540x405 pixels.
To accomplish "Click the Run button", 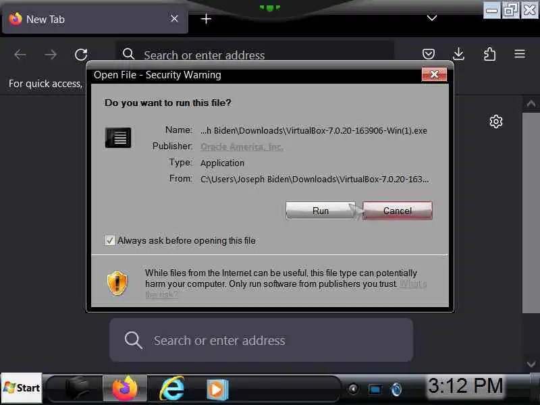I will [320, 211].
